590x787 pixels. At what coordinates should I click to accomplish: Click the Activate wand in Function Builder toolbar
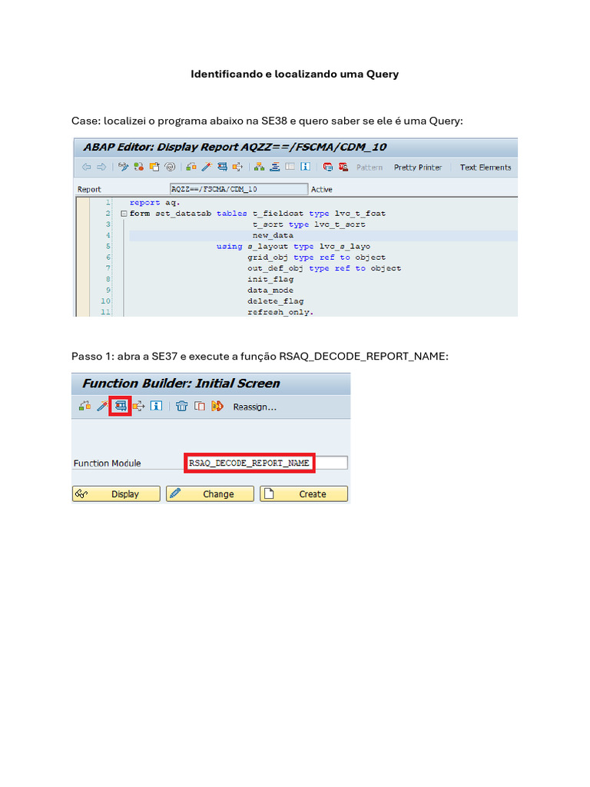pos(102,406)
